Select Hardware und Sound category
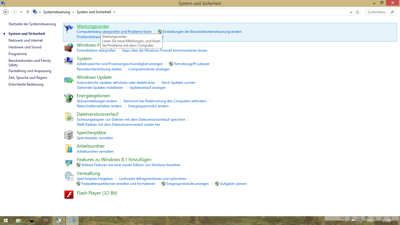Screen dimensions: 400x225 [25, 47]
